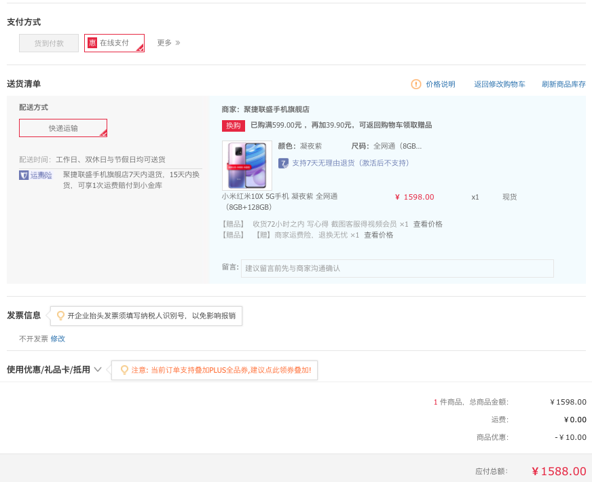592x482 pixels.
Task: Select 货到付款 payment option
Action: coord(49,43)
